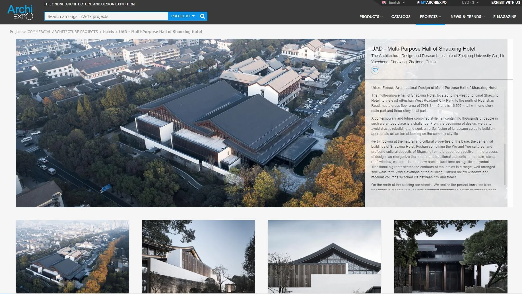
Task: Expand the PRODUCTS navigation menu
Action: pyautogui.click(x=371, y=17)
